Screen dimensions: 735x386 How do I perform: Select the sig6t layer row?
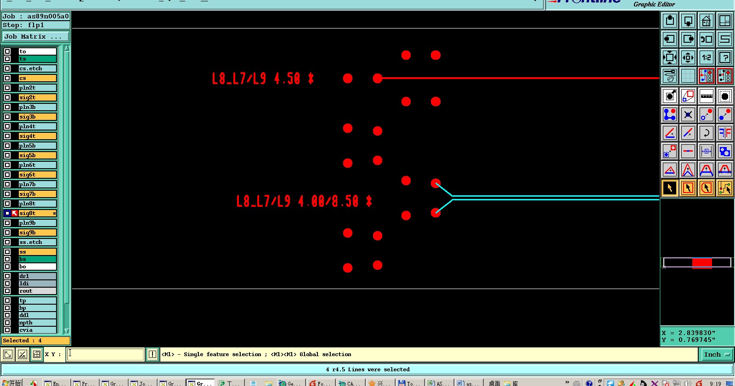(x=38, y=175)
